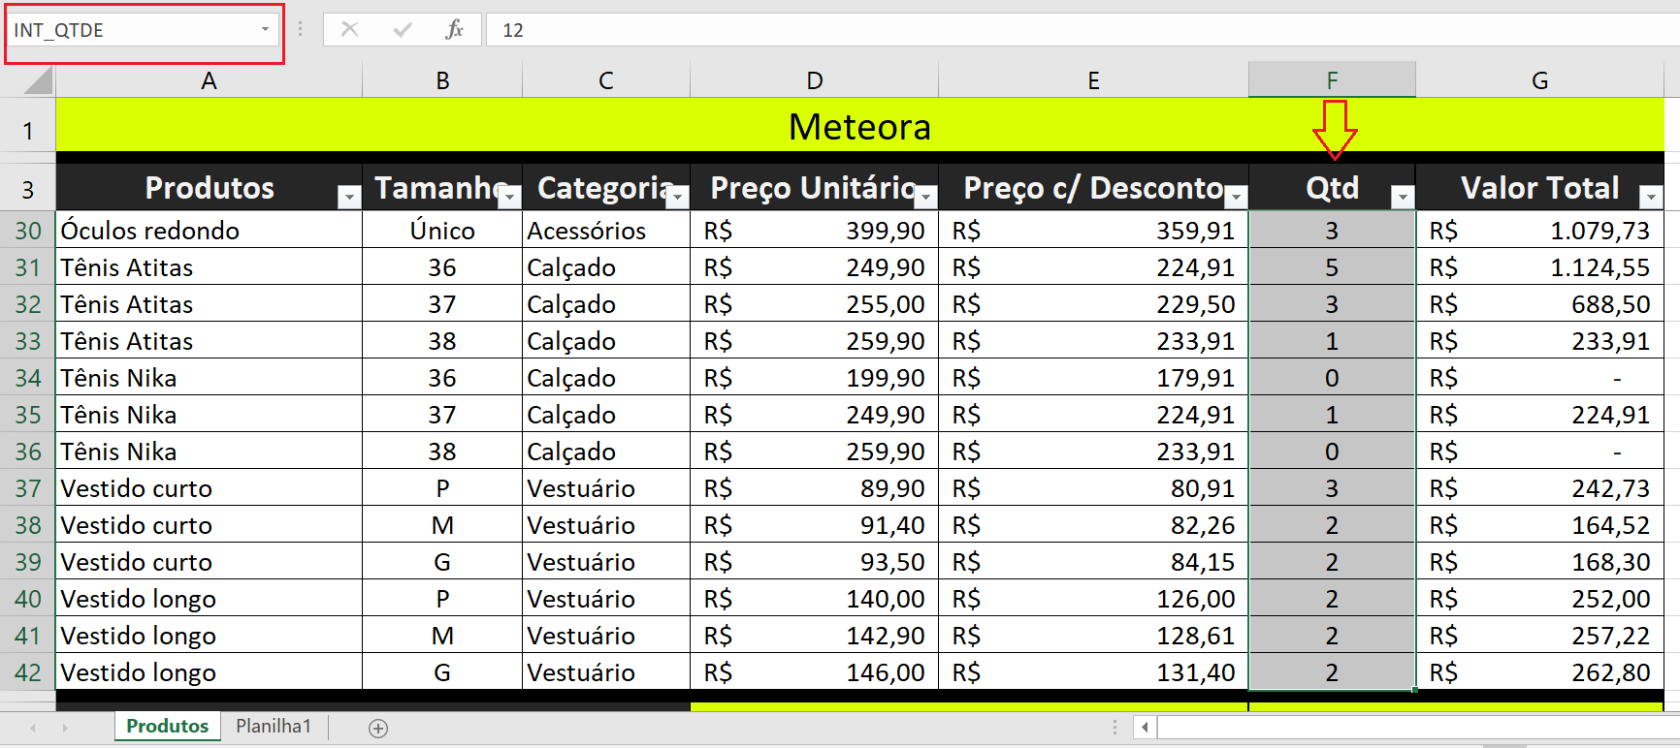Click the 255,00 unit price cell

[815, 304]
